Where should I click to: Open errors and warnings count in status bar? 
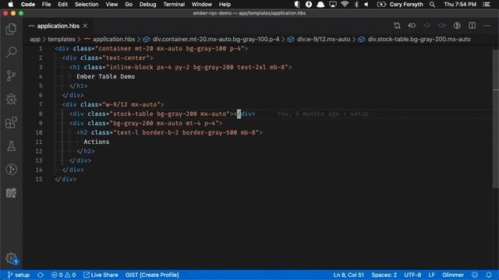click(x=63, y=275)
